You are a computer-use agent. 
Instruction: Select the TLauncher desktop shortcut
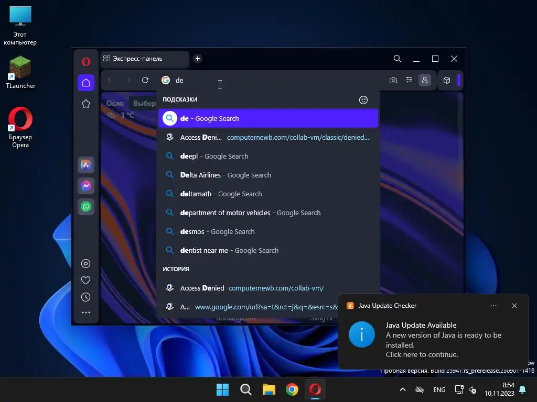20,72
